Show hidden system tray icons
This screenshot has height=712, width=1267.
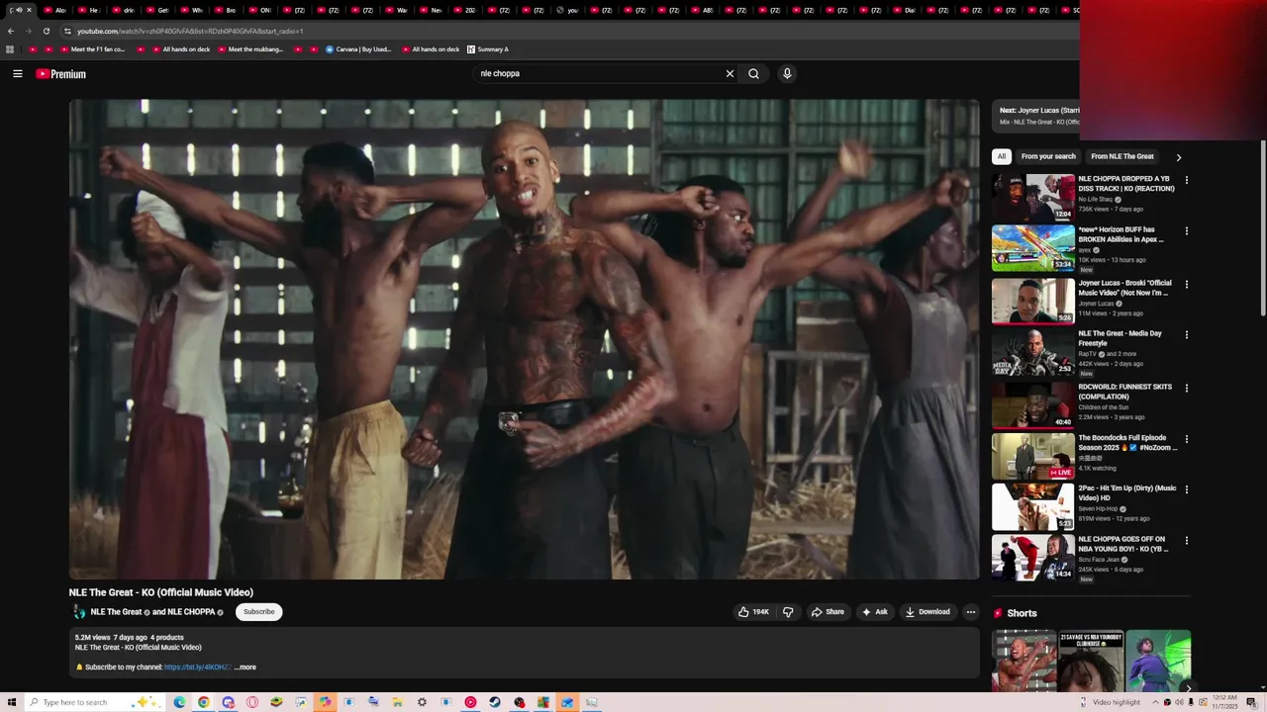[x=1155, y=702]
